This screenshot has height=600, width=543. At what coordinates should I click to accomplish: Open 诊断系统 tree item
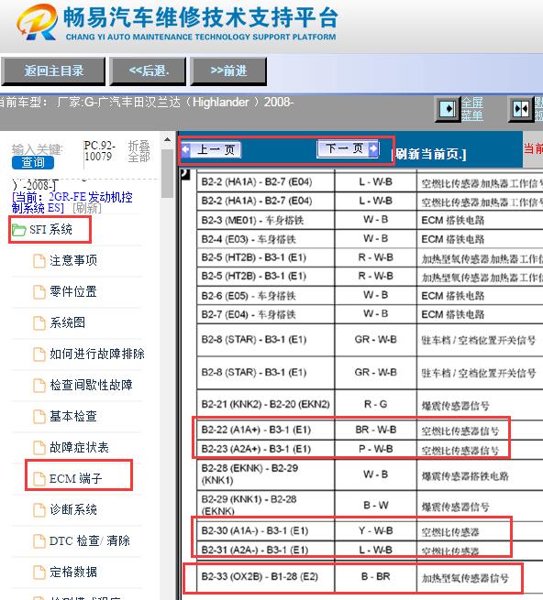pyautogui.click(x=73, y=509)
